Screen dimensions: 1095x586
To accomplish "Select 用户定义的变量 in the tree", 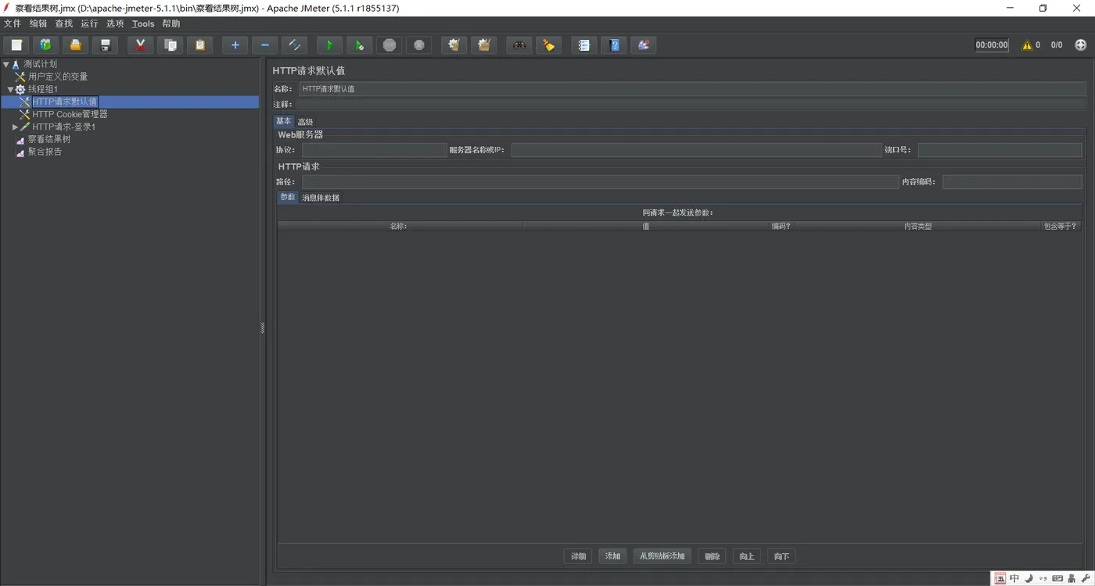I will [x=58, y=77].
